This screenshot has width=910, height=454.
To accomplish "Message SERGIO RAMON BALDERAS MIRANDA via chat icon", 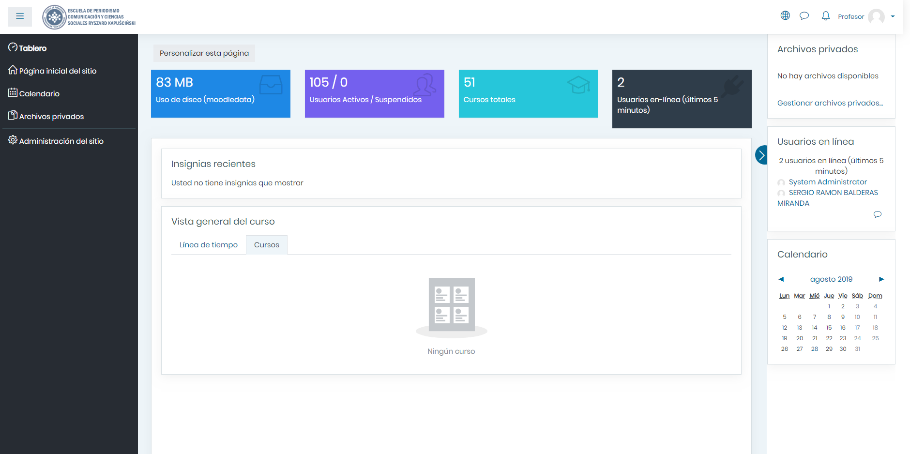I will point(877,214).
